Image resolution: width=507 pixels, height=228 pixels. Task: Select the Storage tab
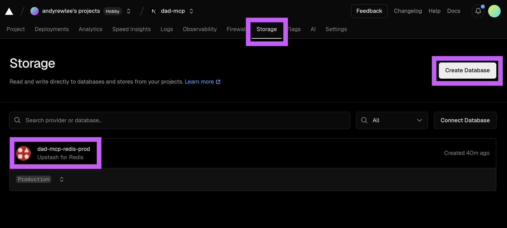(x=267, y=29)
